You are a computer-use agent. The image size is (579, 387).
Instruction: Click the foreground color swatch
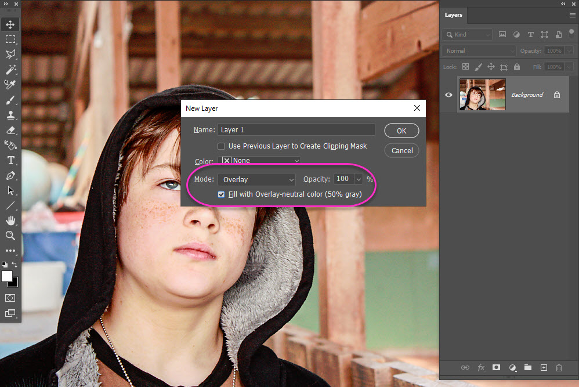6,276
